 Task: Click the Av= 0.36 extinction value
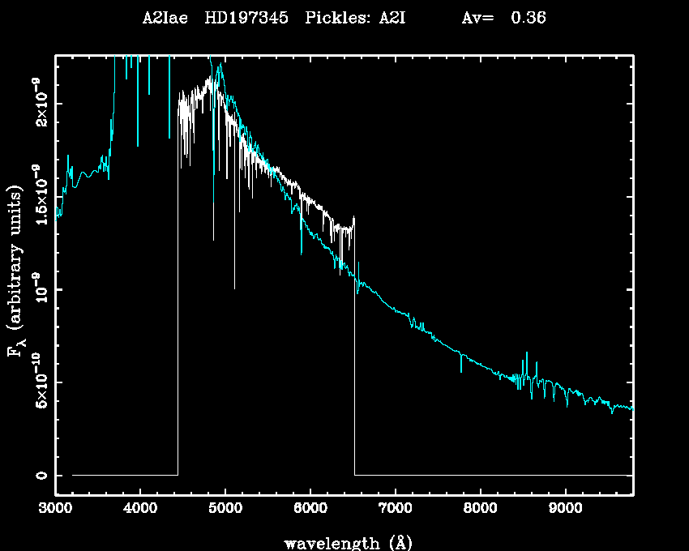503,19
